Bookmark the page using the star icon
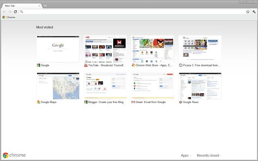This screenshot has width=258, height=161. [x=248, y=12]
